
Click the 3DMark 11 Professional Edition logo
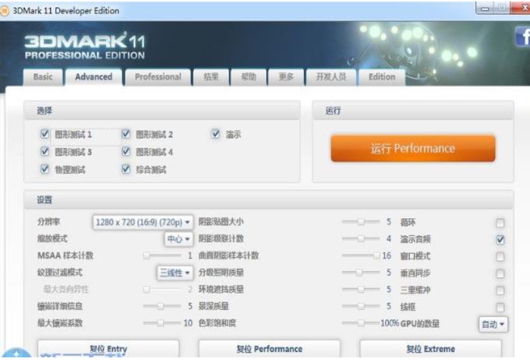85,47
